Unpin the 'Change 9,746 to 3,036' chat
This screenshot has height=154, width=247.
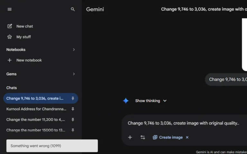pos(73,98)
